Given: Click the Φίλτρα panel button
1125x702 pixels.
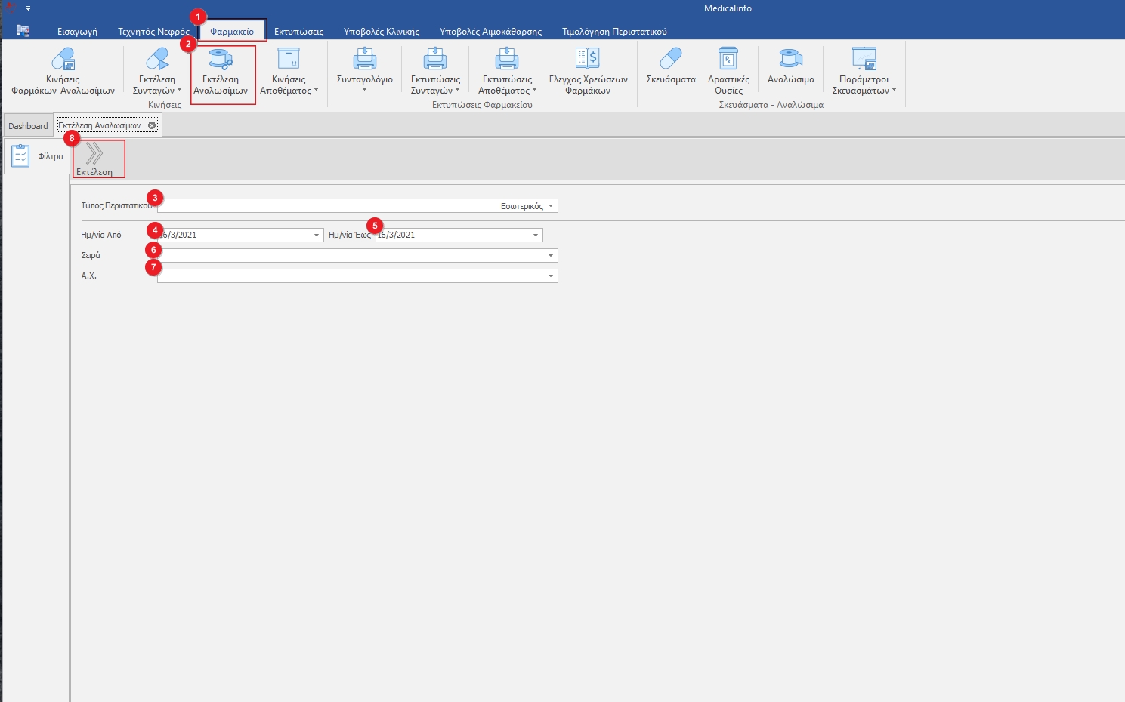Looking at the screenshot, I should click(36, 156).
